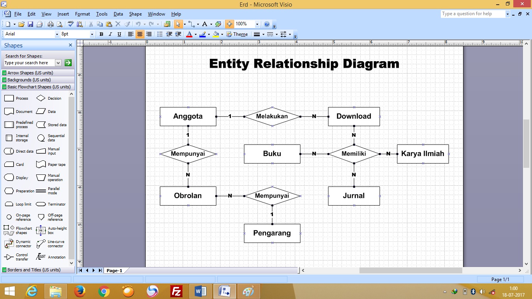The width and height of the screenshot is (532, 299).
Task: Toggle Italic formatting
Action: tap(110, 34)
